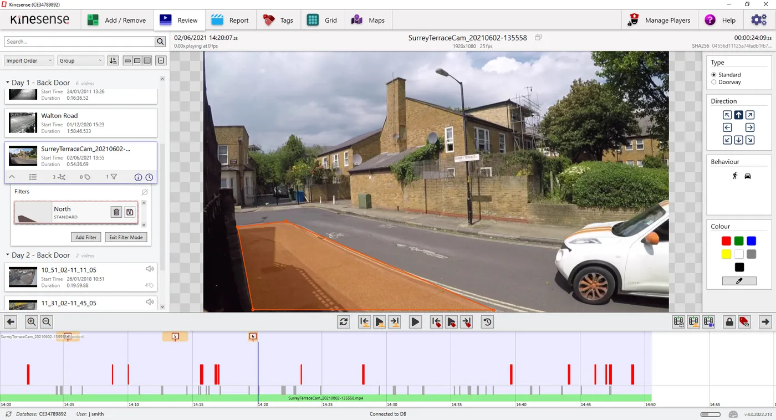Switch to the Add / Remove tab
This screenshot has height=420, width=776.
[116, 21]
